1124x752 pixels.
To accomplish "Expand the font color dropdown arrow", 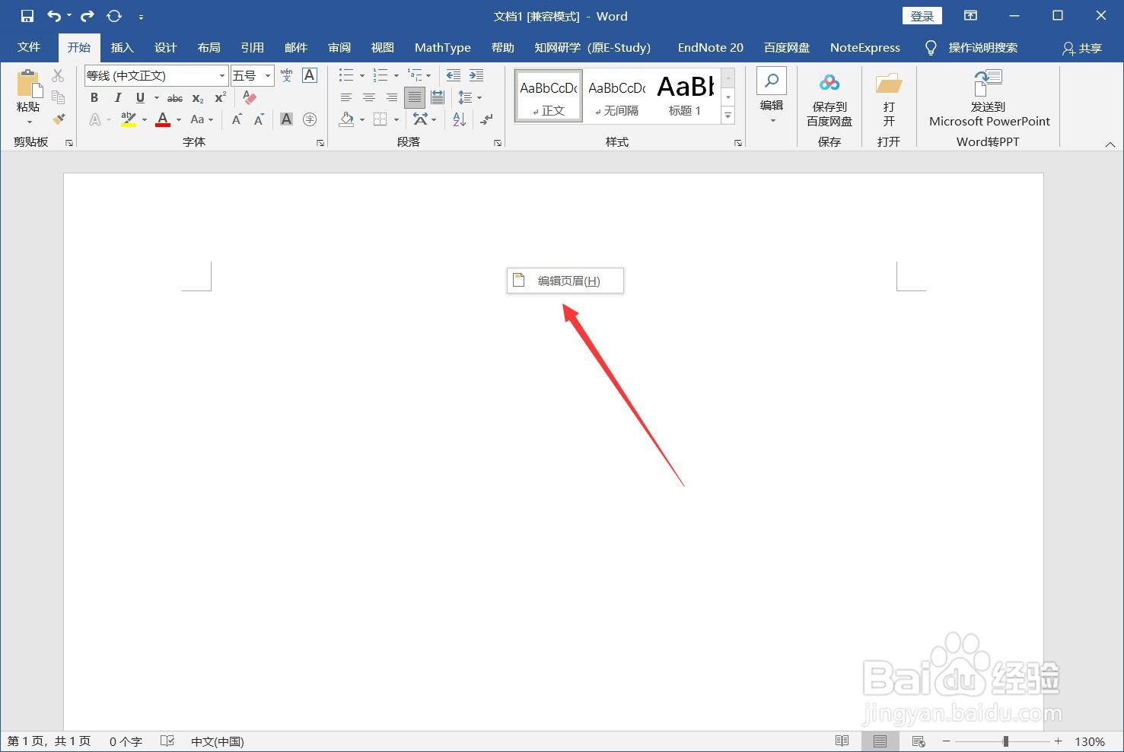I will [179, 119].
